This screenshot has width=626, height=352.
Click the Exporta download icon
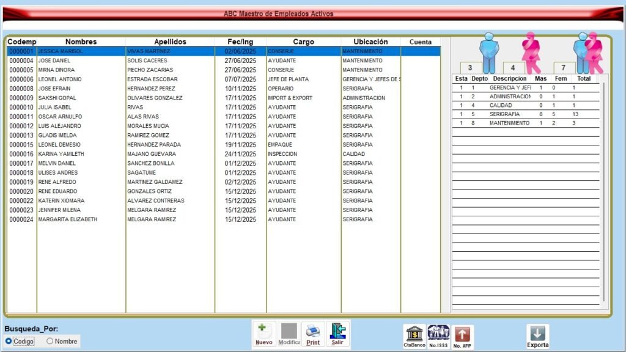click(538, 334)
